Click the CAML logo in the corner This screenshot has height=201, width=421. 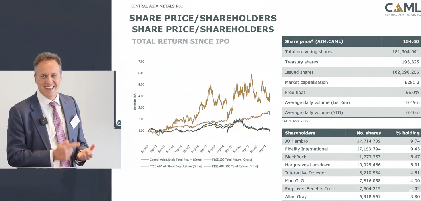[403, 9]
